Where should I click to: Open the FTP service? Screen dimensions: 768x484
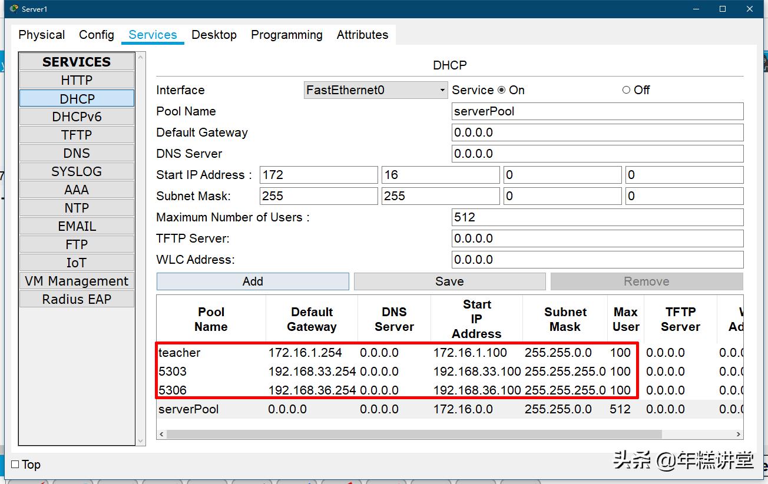(77, 244)
